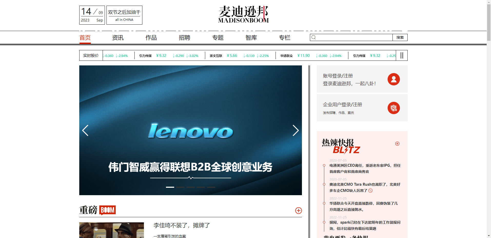Select the last carousel indicator dash

click(211, 187)
